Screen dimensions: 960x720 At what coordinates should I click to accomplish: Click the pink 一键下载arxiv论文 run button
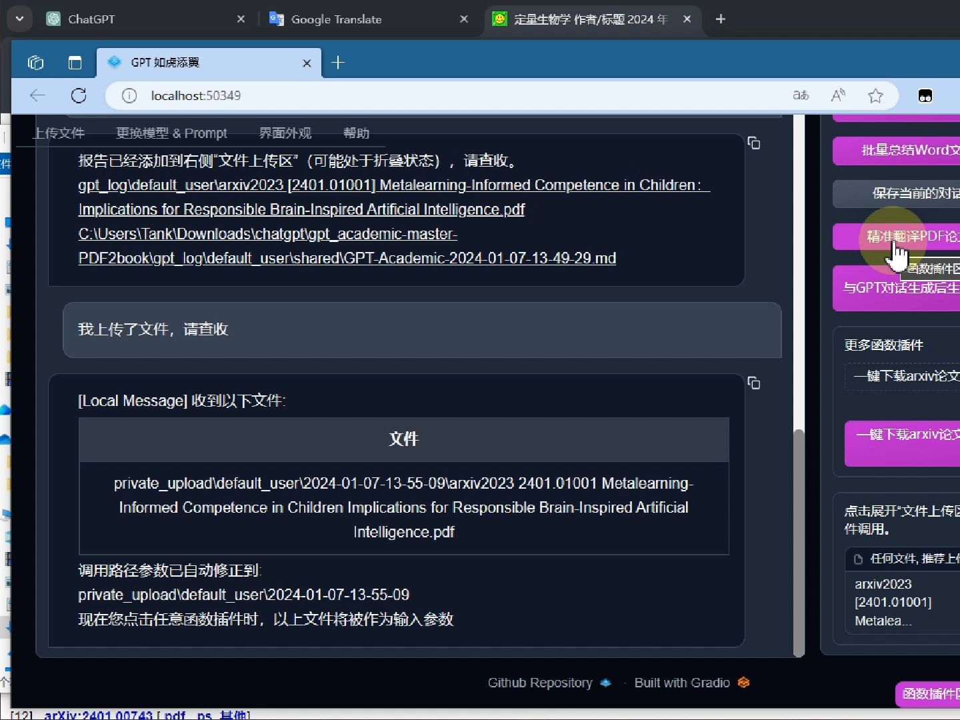[902, 443]
